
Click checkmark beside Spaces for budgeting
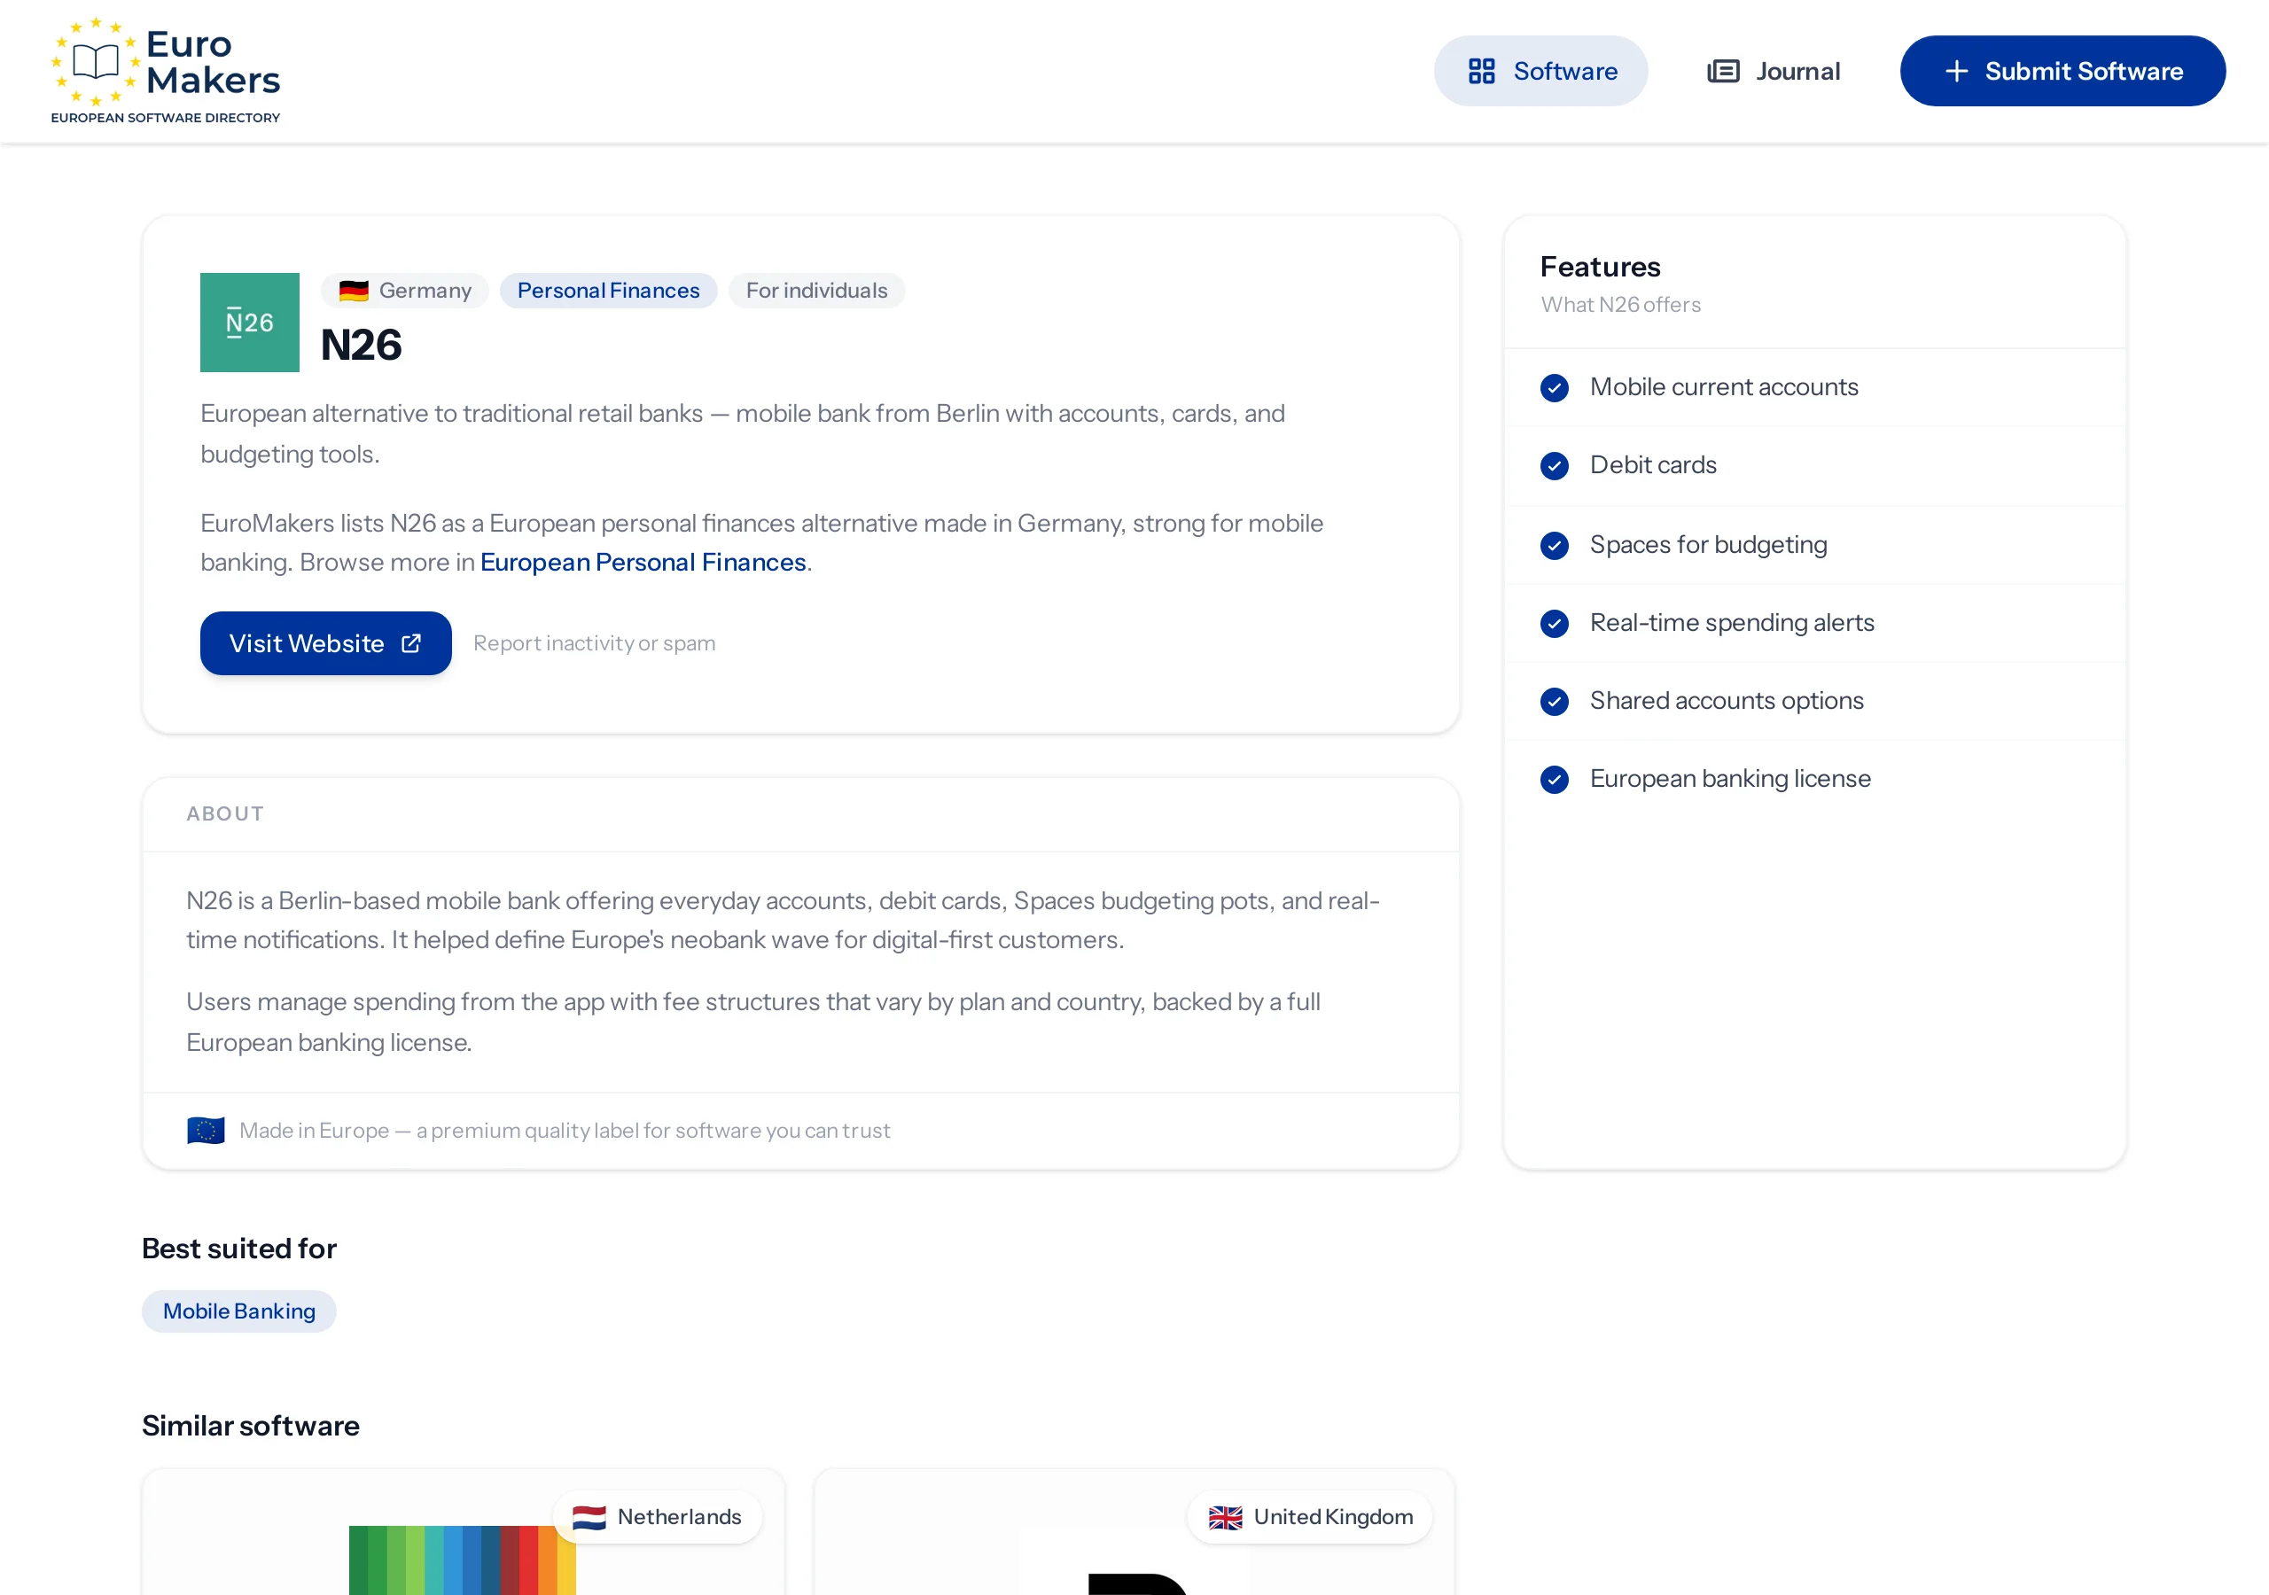tap(1555, 546)
